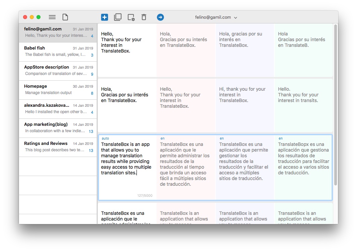Screen dimensions: 357x251
Task: Click the duplicate row icon
Action: (x=118, y=17)
